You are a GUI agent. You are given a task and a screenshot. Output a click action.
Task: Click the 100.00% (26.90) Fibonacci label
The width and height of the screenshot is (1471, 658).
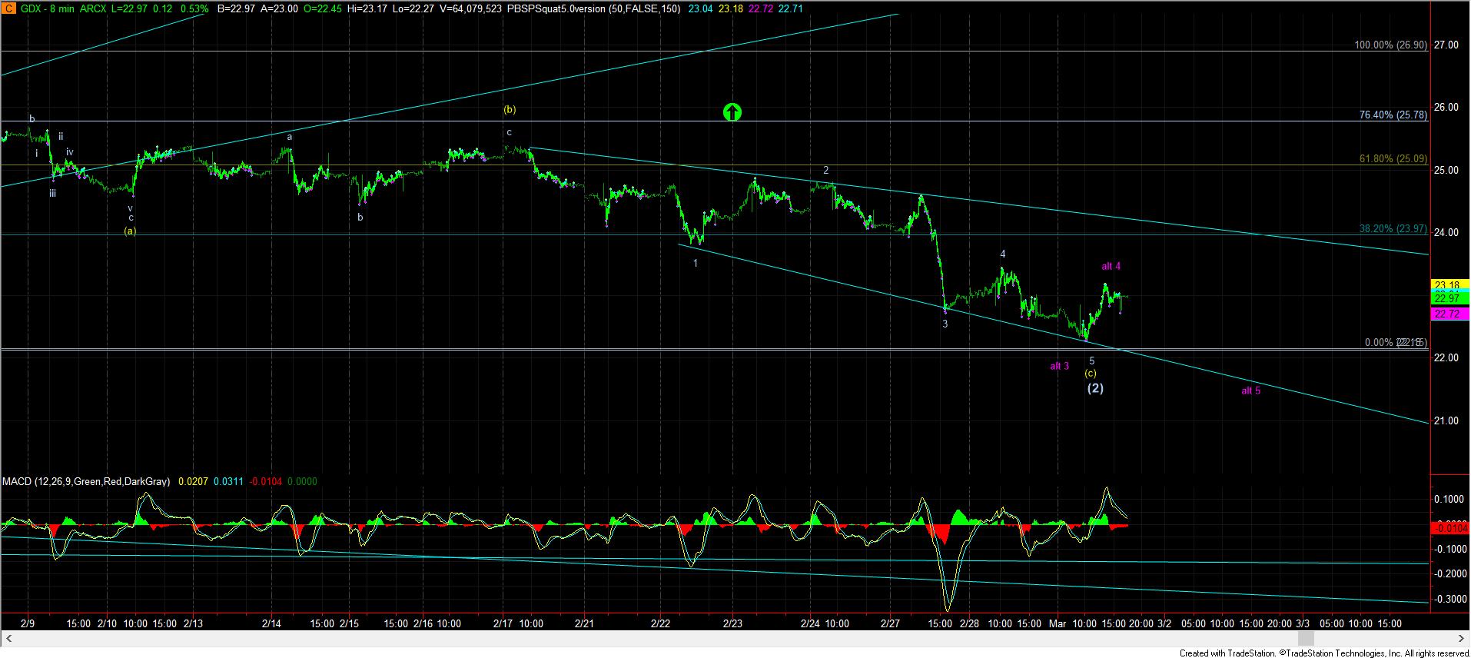click(x=1390, y=45)
